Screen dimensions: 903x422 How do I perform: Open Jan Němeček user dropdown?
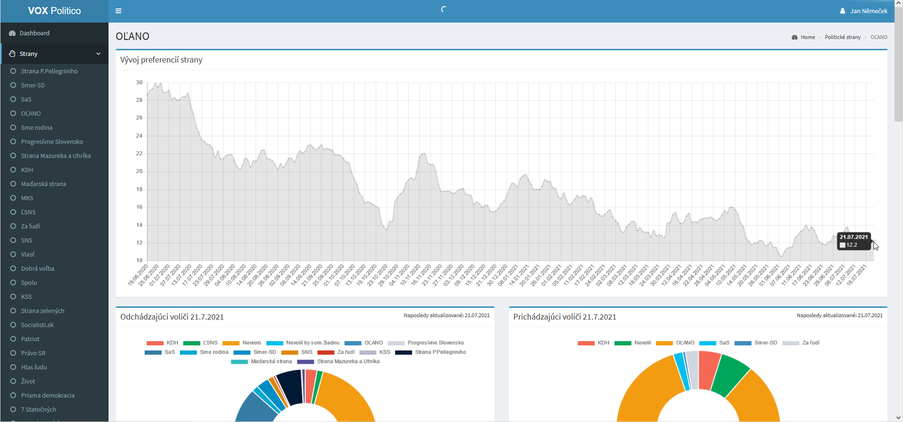868,11
